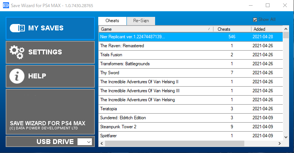The image size is (294, 153).
Task: Click the 546 cheats count cell
Action: 232,37
